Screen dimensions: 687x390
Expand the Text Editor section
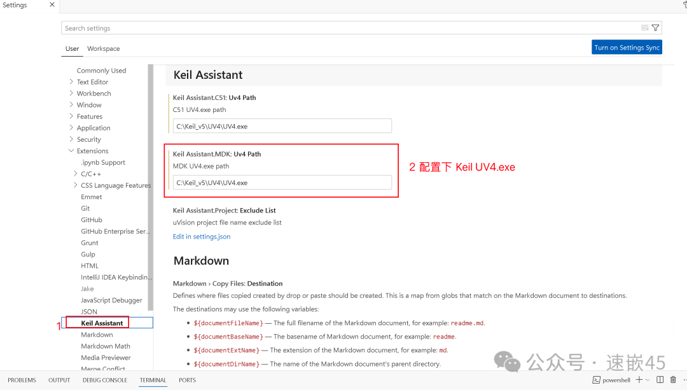coord(71,81)
